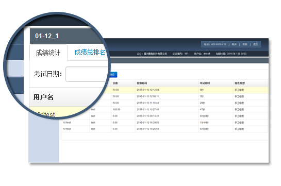Click the 29秒 duration cell
Screen dimensions: 281x186
(202, 103)
